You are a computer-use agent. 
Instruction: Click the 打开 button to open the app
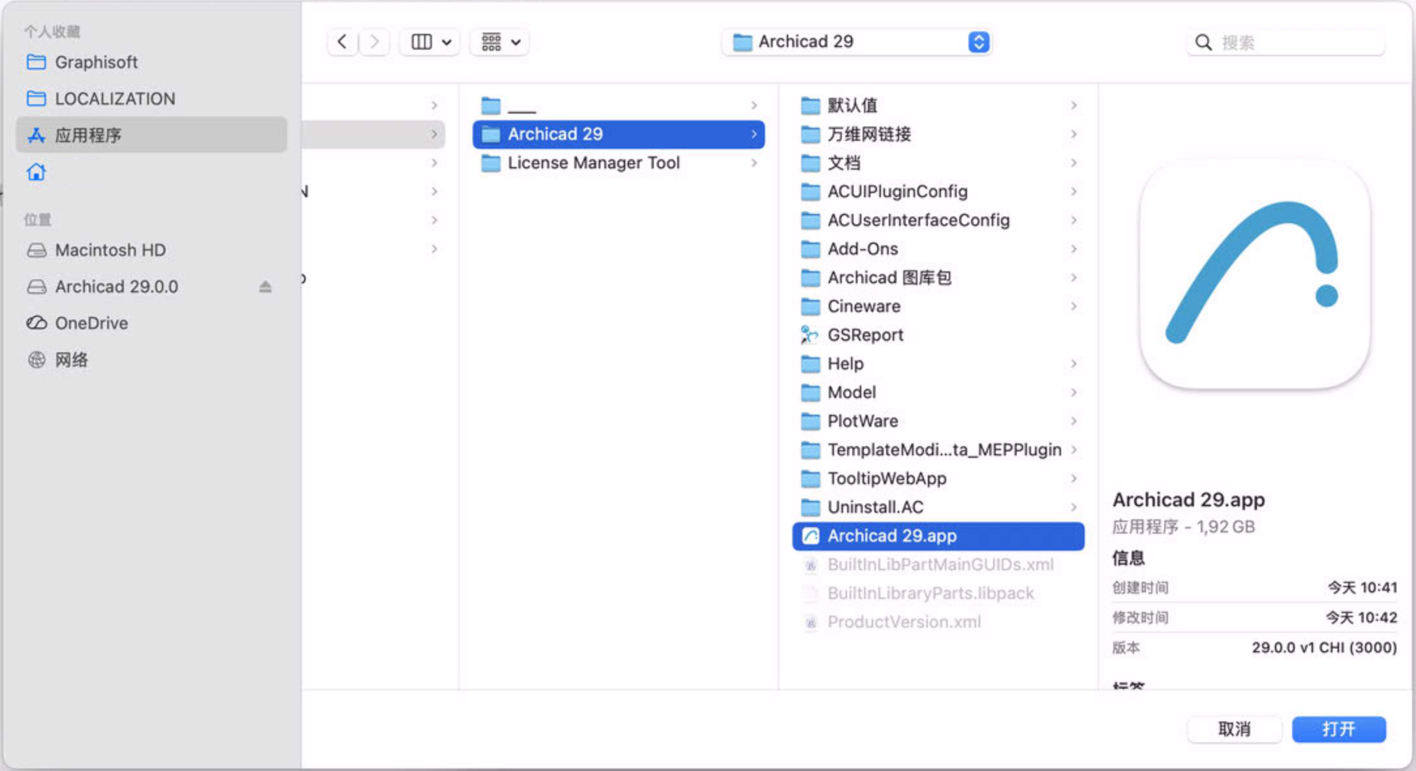(1338, 729)
